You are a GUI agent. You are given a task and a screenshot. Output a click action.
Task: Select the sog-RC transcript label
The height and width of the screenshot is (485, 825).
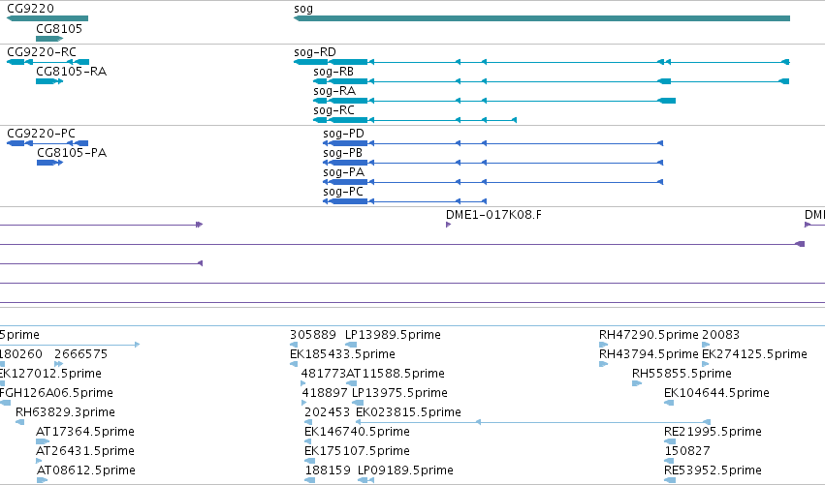(333, 110)
